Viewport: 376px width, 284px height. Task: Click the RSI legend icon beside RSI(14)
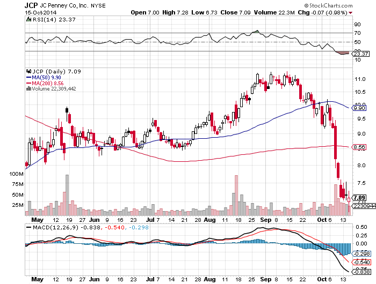28,19
